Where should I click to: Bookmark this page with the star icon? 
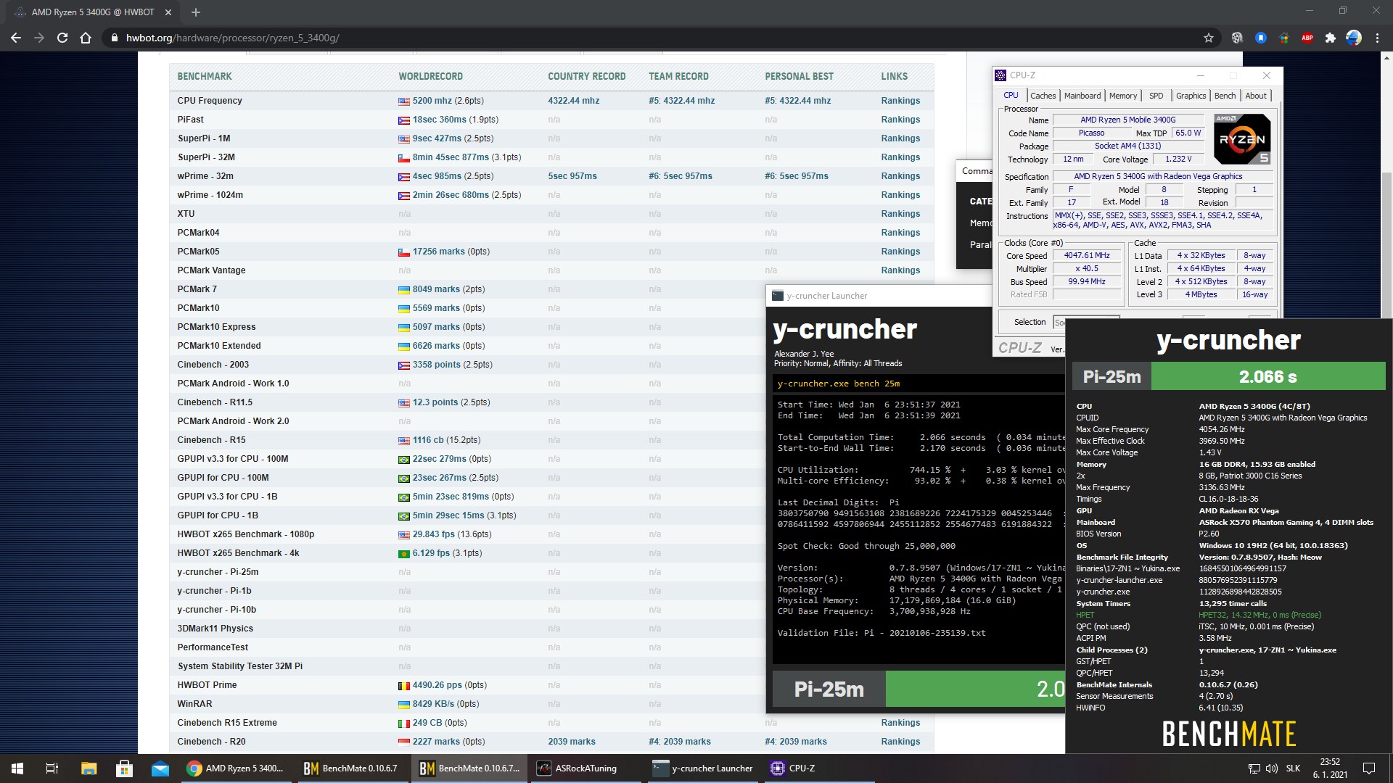click(x=1209, y=38)
